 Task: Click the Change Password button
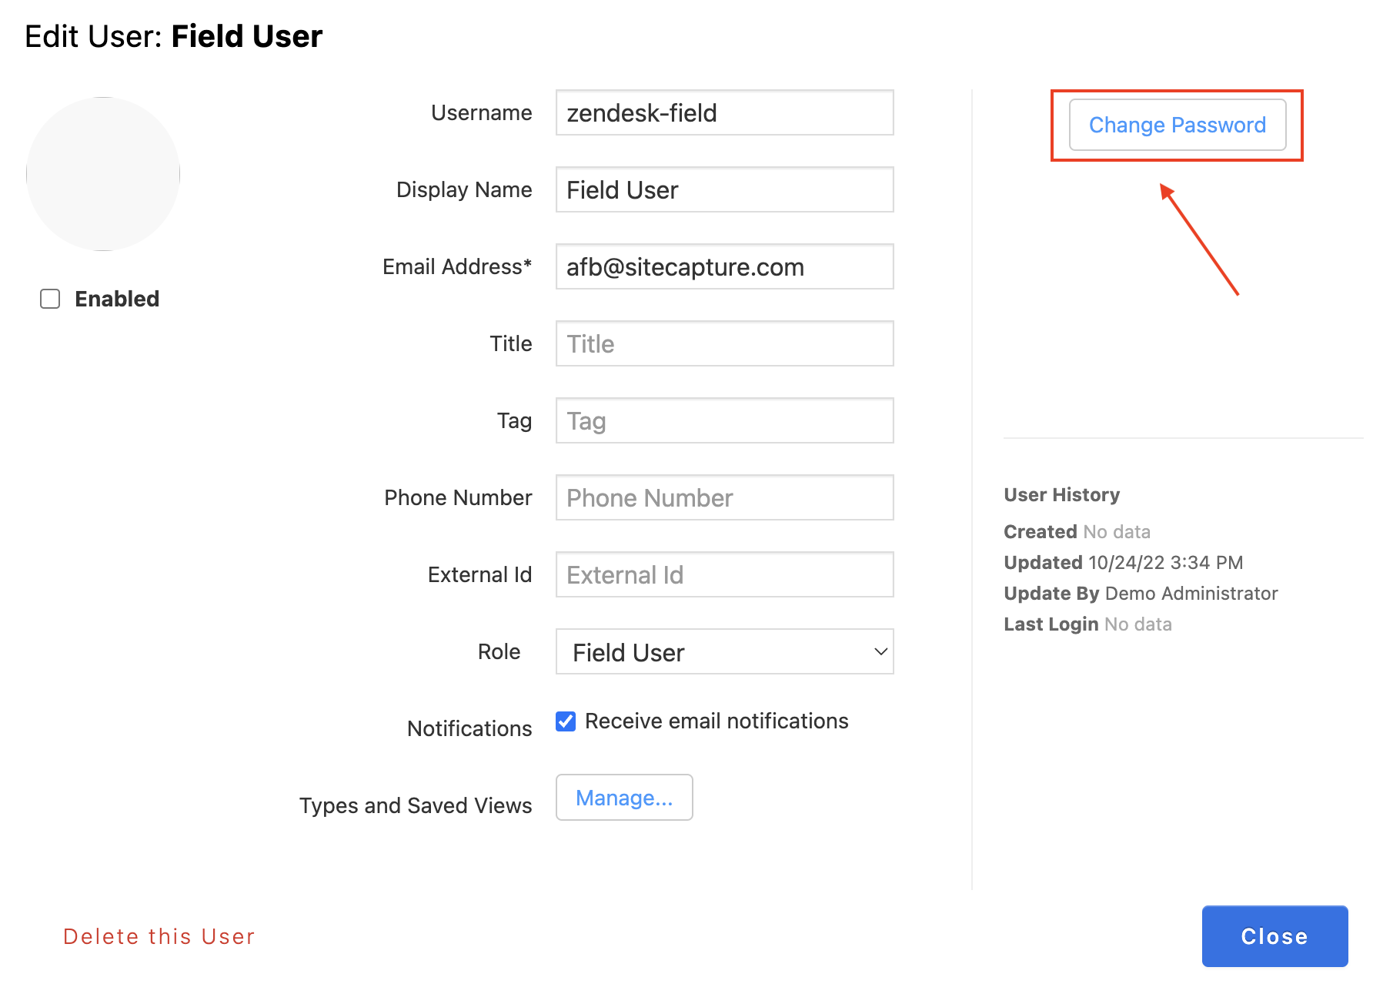(1177, 125)
